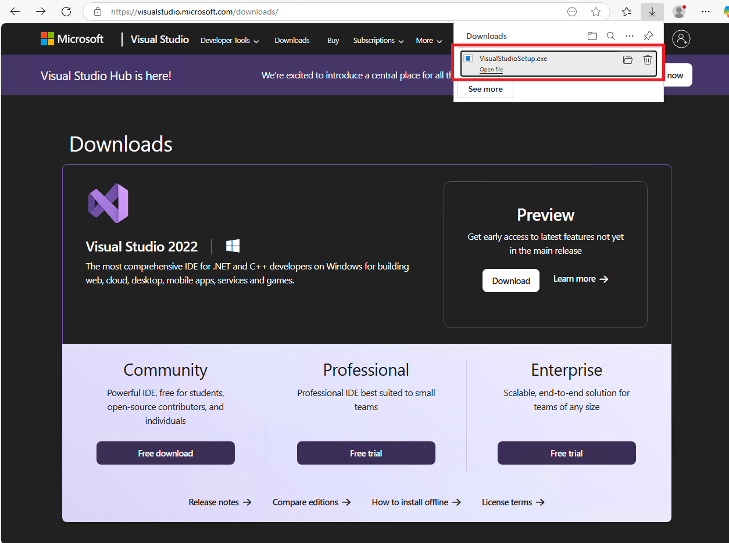Reload the page with the refresh icon
This screenshot has width=729, height=543.
click(66, 12)
